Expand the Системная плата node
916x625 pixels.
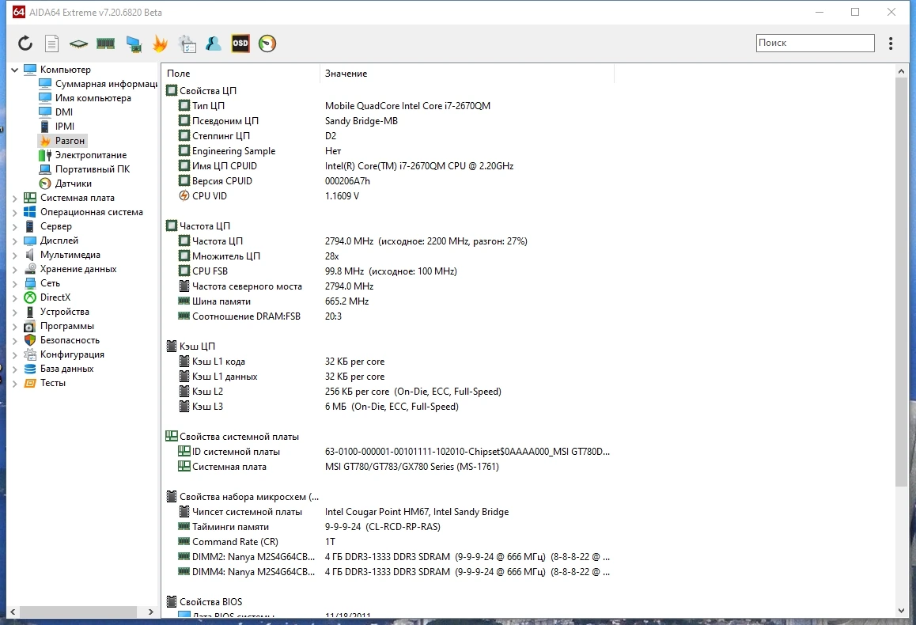[x=14, y=198]
